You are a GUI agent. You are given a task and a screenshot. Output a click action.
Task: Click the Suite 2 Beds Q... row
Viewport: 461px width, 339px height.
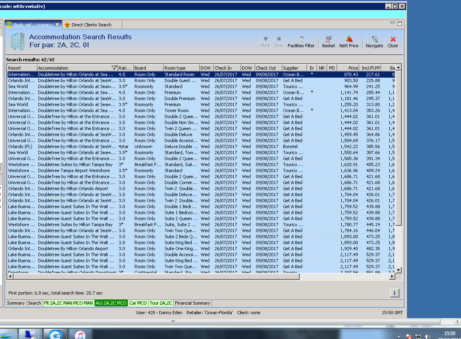(201, 237)
